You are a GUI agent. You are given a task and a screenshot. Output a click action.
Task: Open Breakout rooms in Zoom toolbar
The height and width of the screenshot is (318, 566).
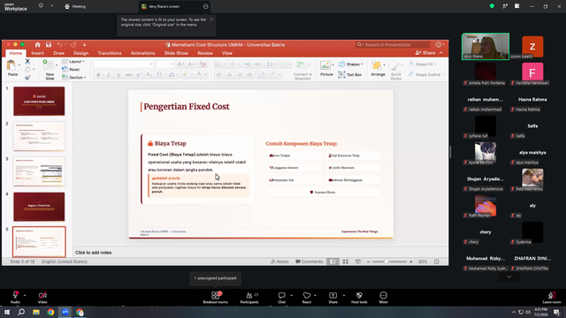click(x=216, y=295)
